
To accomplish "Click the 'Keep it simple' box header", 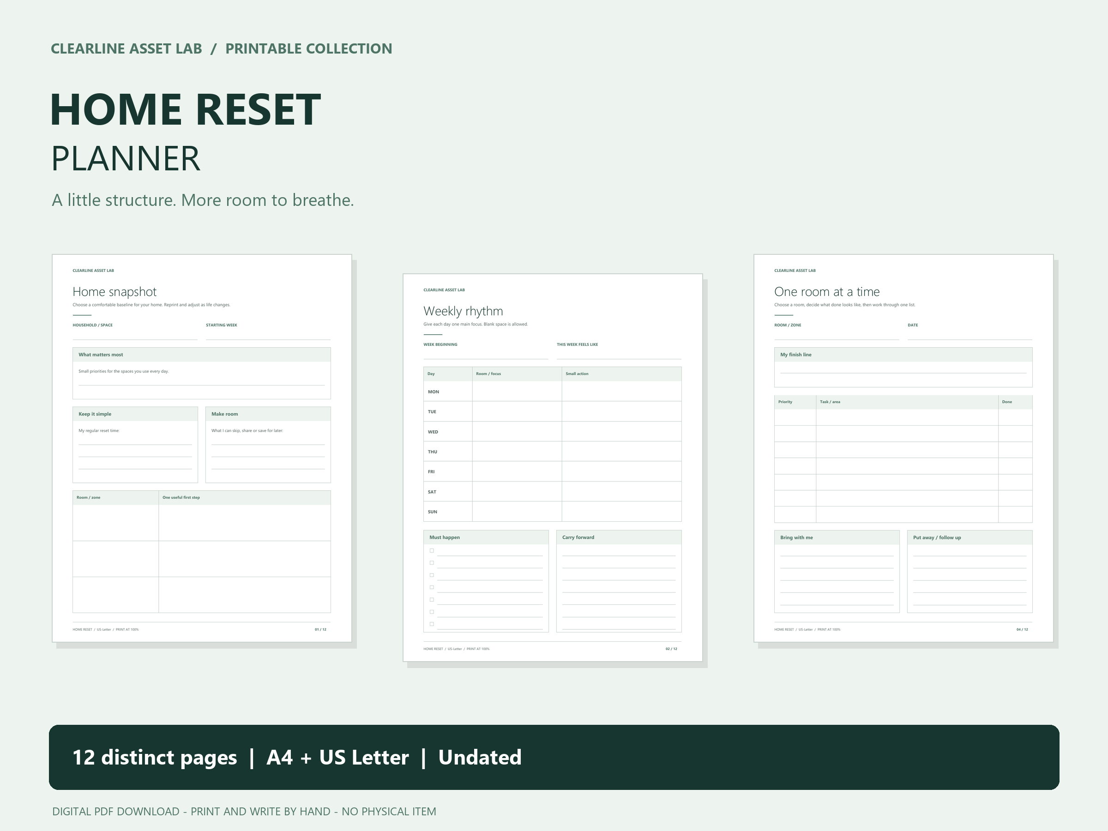I will click(135, 414).
